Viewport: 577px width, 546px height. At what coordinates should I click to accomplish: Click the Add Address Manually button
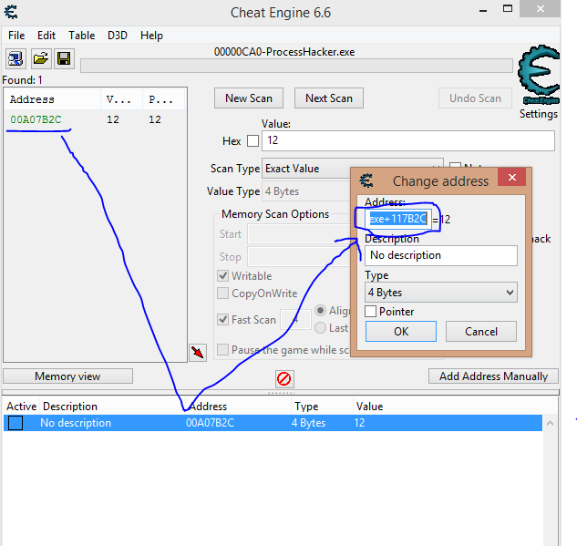pyautogui.click(x=493, y=376)
